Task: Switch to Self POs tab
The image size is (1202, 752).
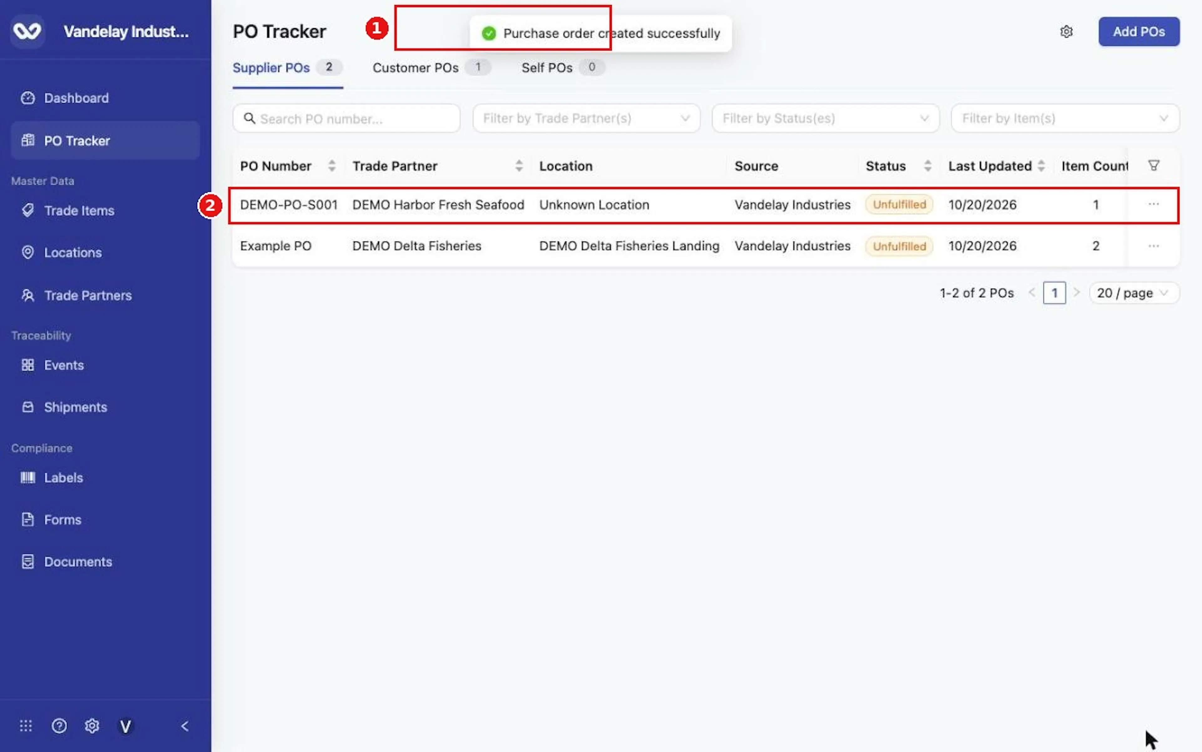Action: pyautogui.click(x=563, y=68)
